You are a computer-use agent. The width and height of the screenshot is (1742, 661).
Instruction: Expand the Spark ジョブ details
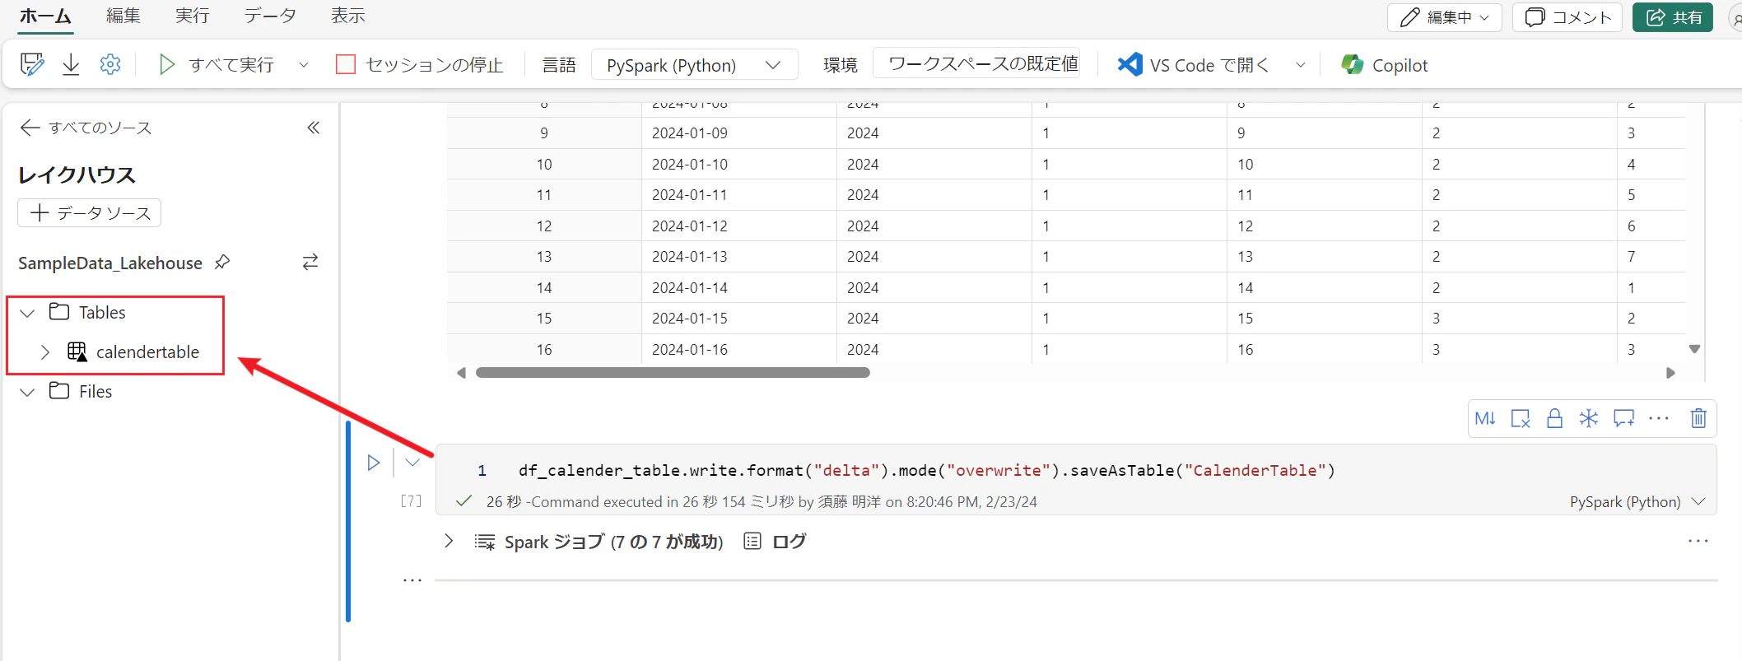[x=449, y=541]
